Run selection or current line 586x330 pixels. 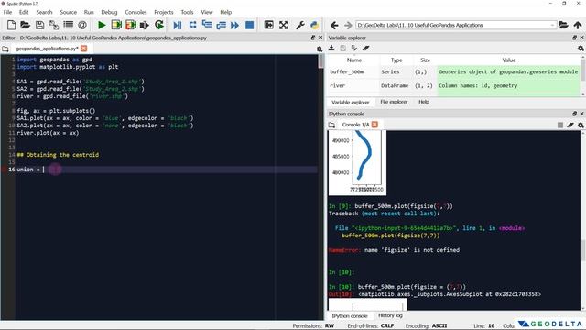(145, 25)
